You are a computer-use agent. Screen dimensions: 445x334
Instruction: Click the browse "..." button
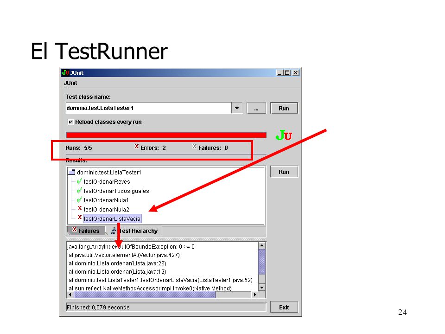click(x=256, y=108)
